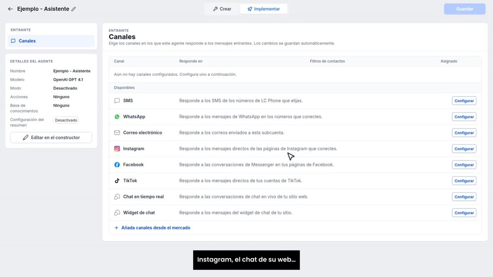
Task: Click the Facebook channel icon
Action: [117, 165]
